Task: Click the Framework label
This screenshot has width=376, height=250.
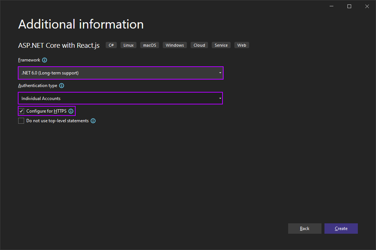Action: point(29,60)
